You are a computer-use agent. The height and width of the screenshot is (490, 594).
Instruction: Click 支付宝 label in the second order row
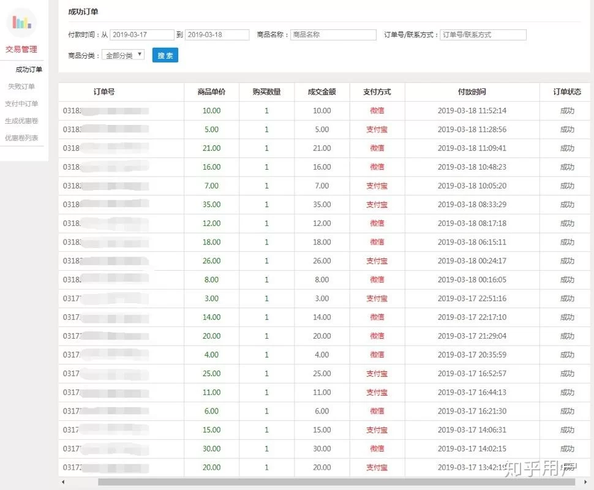tap(378, 129)
